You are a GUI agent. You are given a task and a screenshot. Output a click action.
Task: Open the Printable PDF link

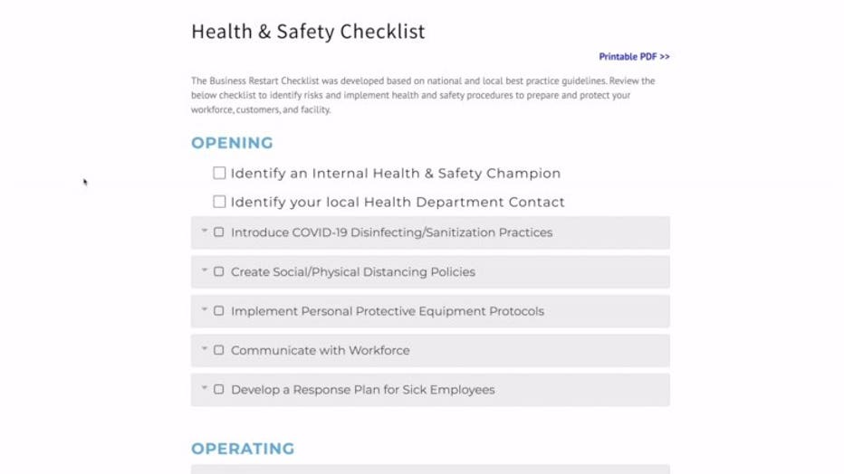click(634, 57)
